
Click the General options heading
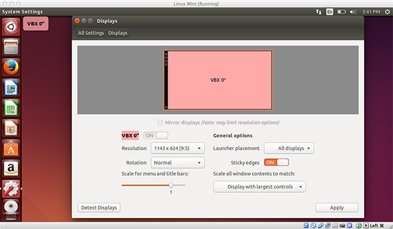(233, 136)
